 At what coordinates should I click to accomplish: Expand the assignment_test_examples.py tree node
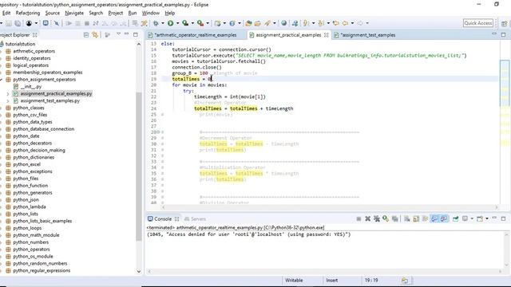[8, 101]
